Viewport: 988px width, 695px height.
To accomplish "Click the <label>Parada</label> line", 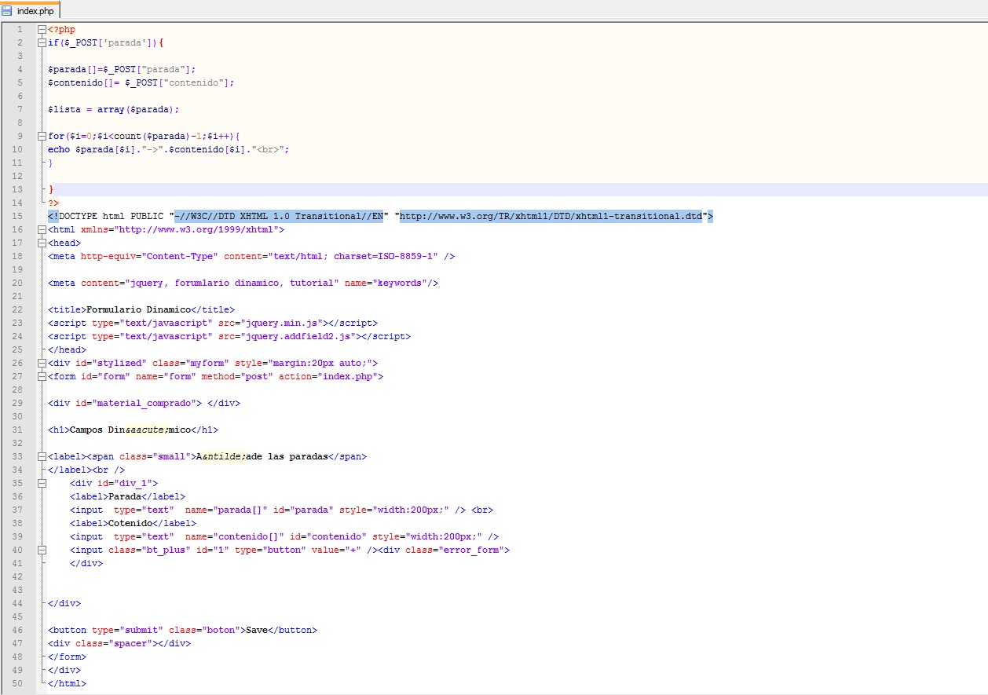I will click(x=128, y=496).
